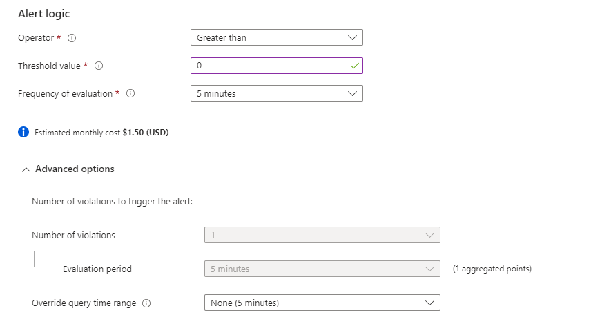Click the blue info icon by estimated cost
The image size is (591, 326).
click(23, 132)
